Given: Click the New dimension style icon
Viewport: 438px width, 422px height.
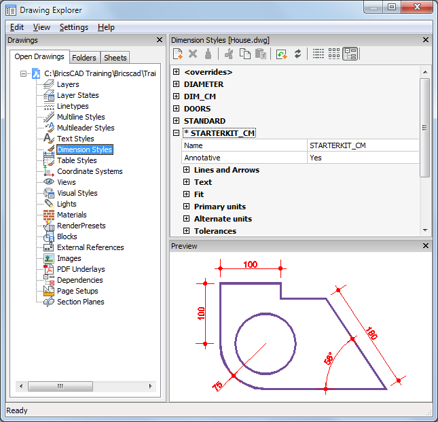Looking at the screenshot, I should tap(178, 54).
